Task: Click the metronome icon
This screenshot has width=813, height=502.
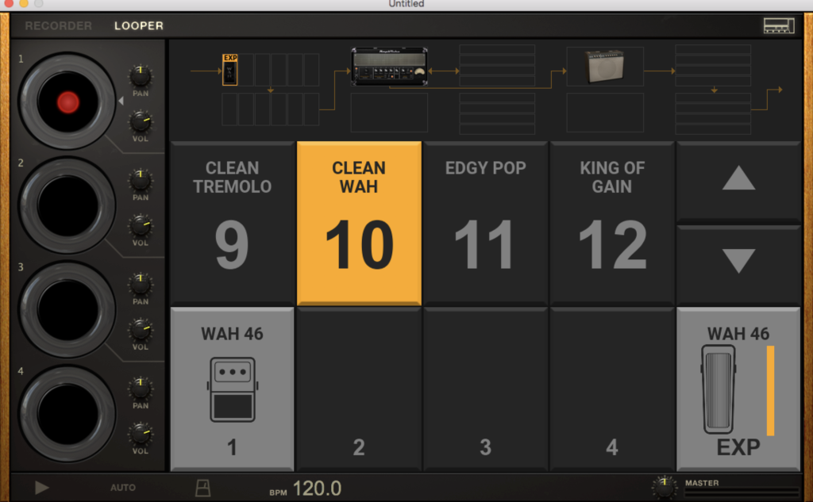Action: pyautogui.click(x=203, y=488)
